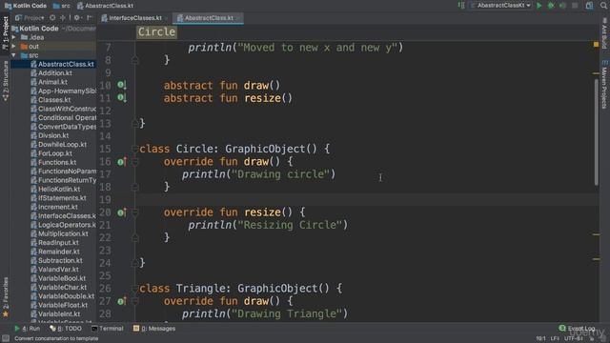Open the Project panel settings gear icon
The image size is (610, 343).
77,18
